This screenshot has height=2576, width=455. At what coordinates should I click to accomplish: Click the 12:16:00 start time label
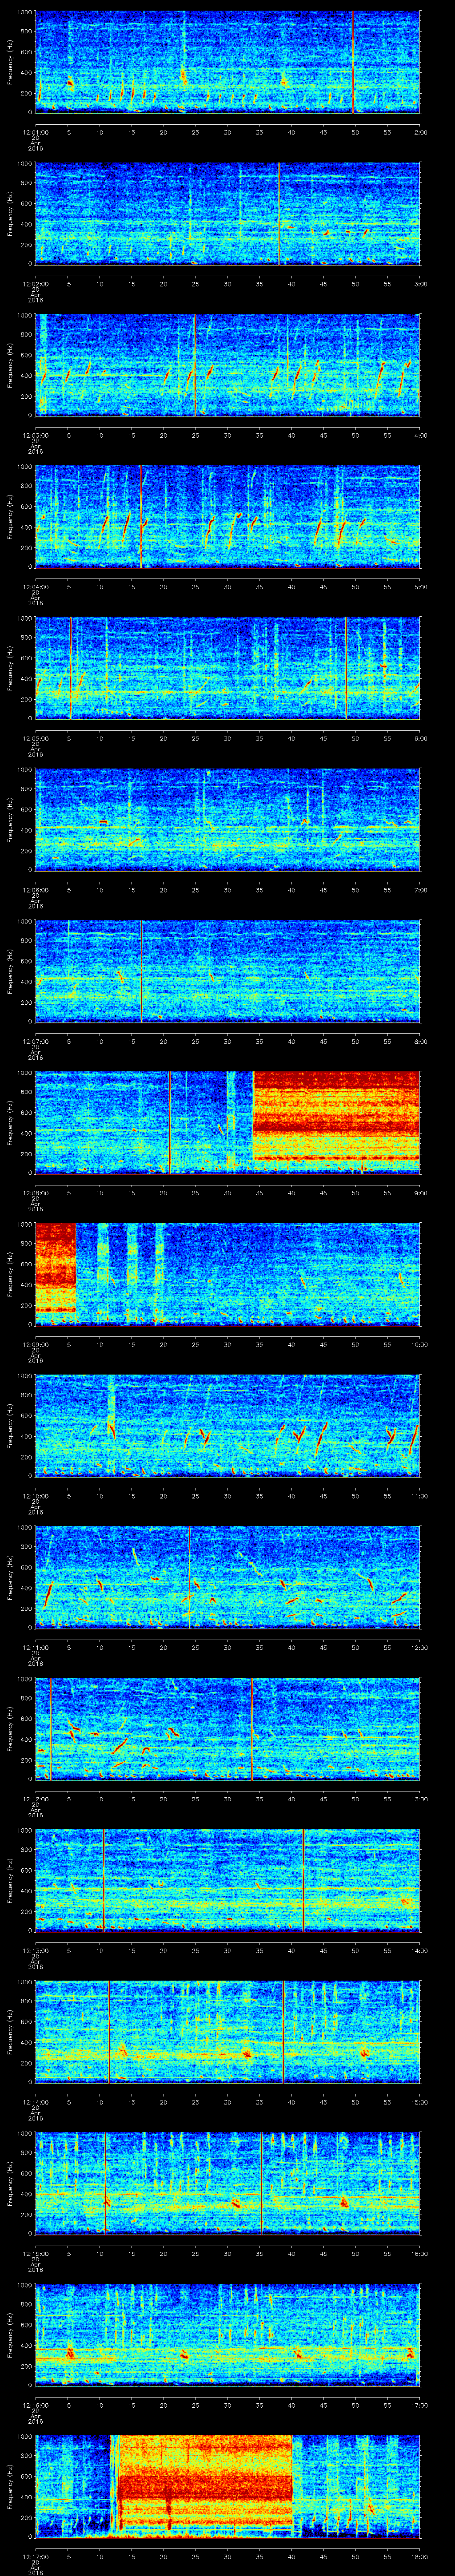coord(35,2404)
